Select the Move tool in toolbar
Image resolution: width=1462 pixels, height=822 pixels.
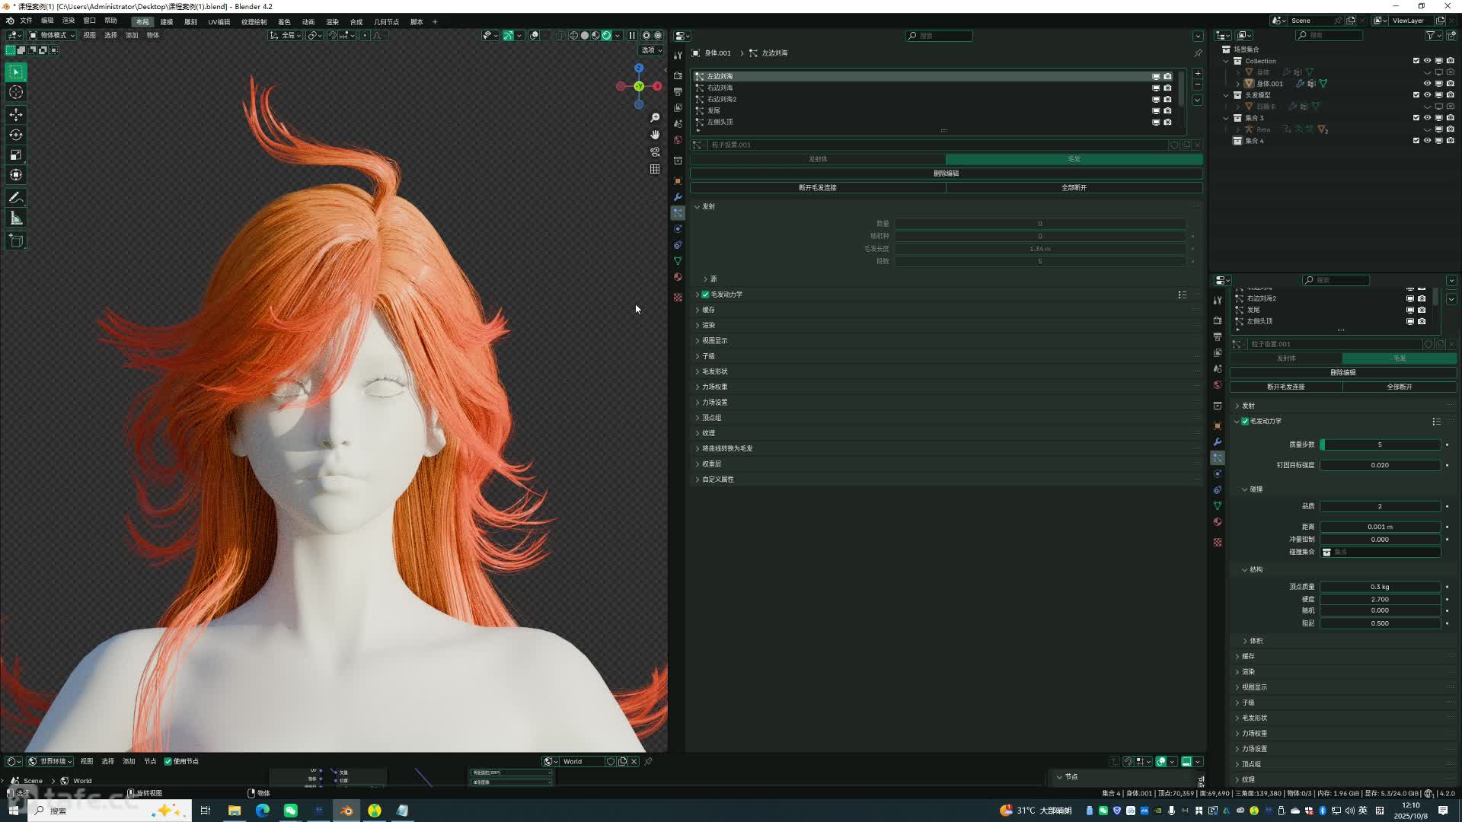[16, 115]
